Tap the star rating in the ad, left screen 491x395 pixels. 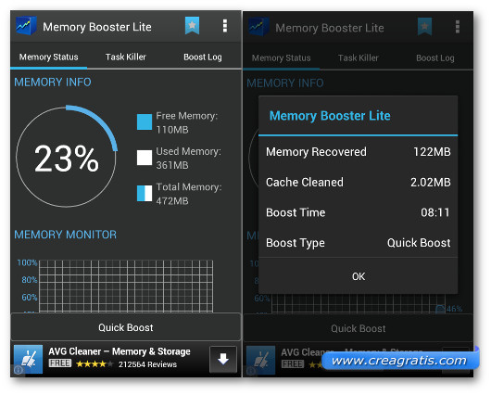(94, 364)
